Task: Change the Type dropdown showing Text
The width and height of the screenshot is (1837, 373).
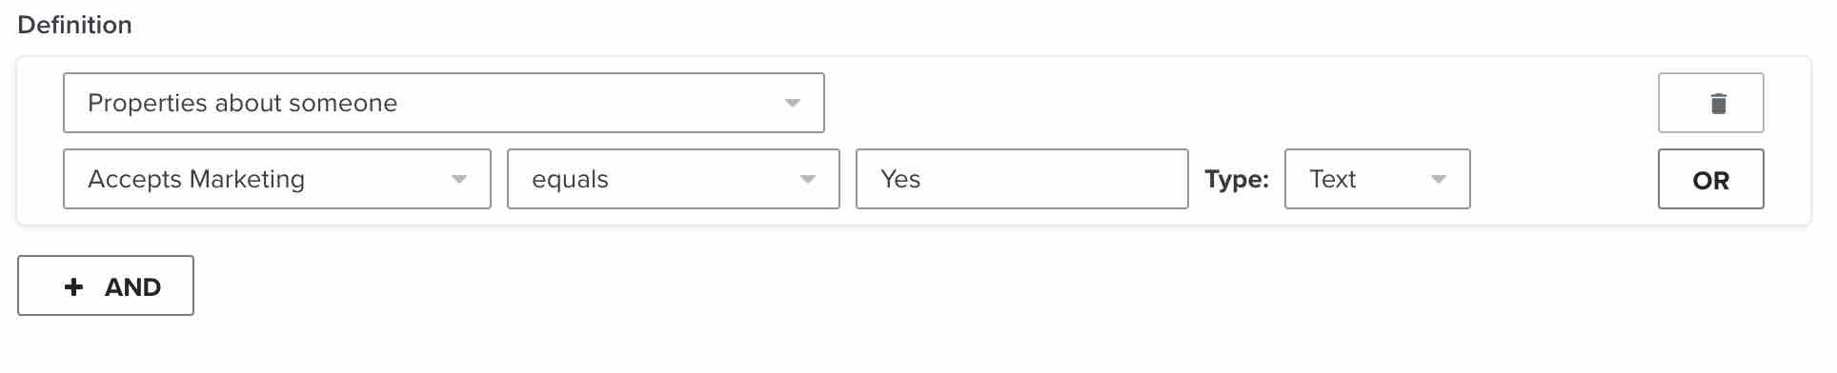Action: 1378,179
